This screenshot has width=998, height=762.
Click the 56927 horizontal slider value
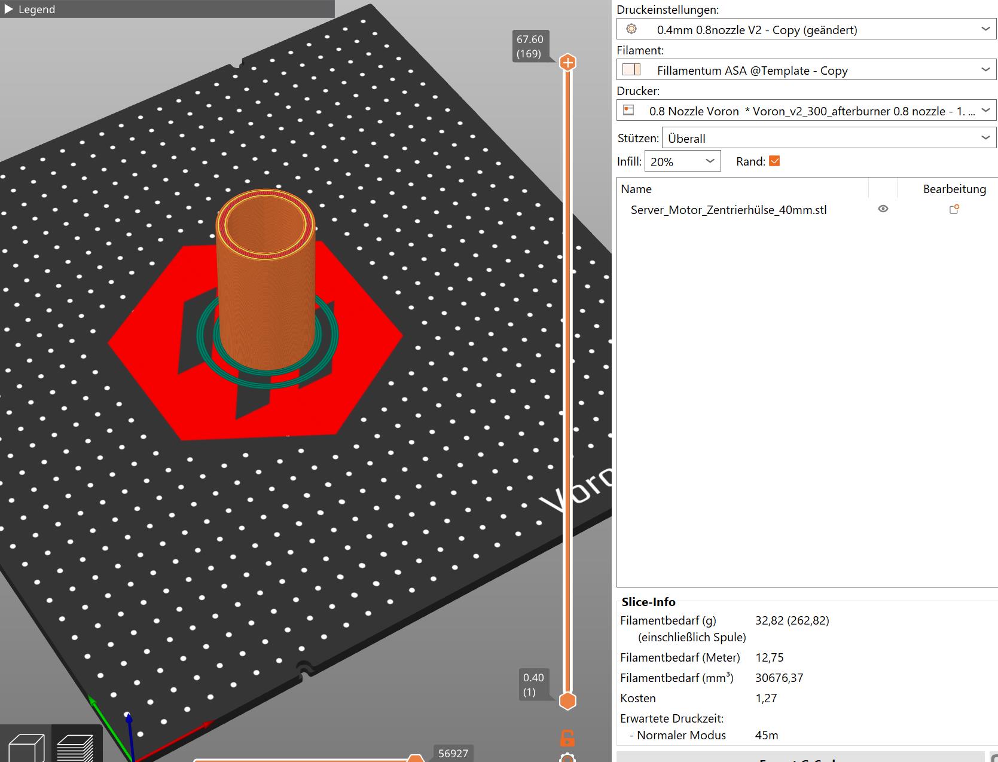(453, 753)
